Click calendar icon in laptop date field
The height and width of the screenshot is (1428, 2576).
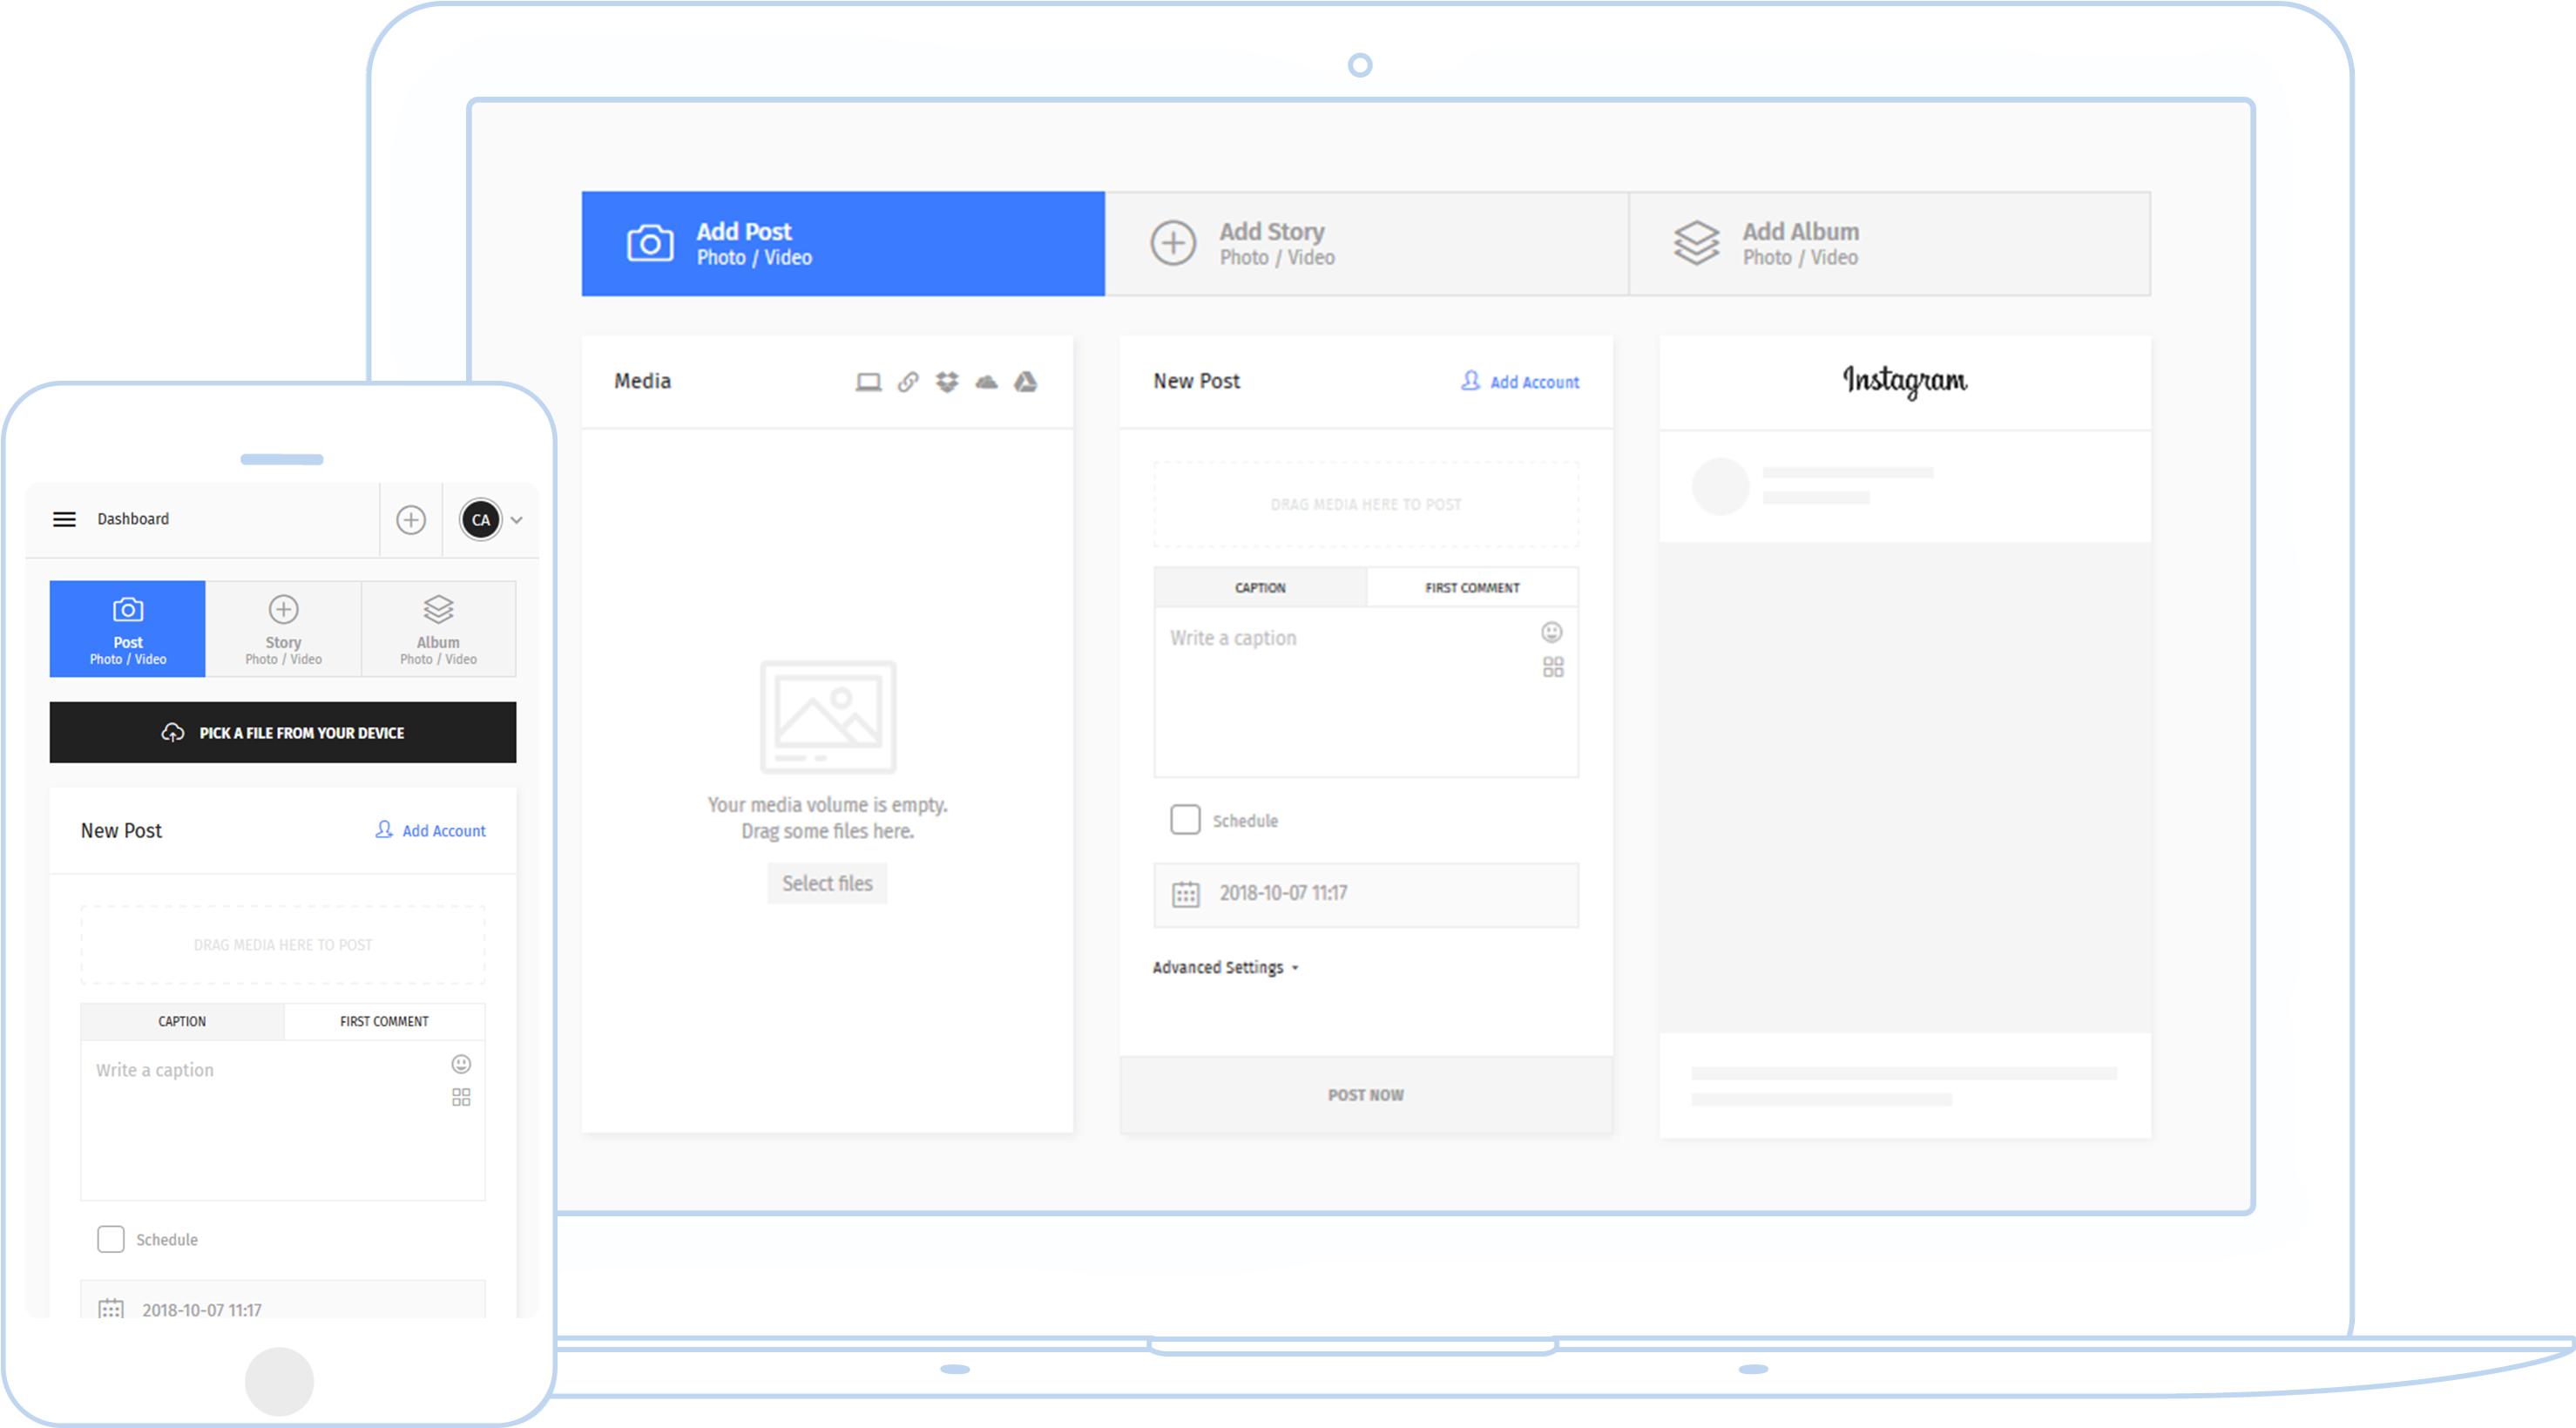[x=1186, y=894]
